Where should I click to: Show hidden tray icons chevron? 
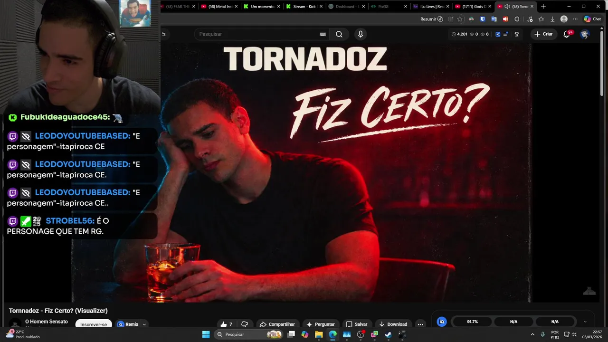pyautogui.click(x=532, y=334)
